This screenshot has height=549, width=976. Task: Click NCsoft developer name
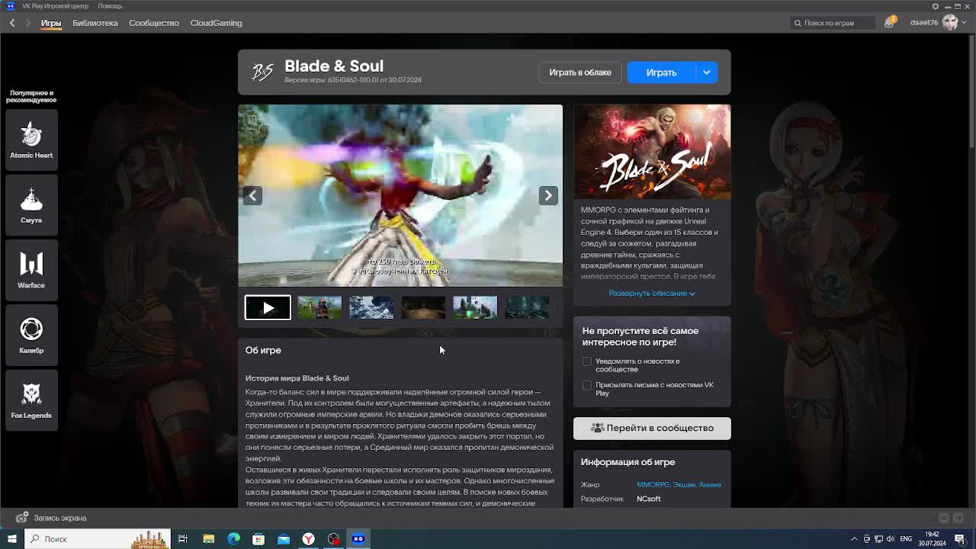click(649, 499)
